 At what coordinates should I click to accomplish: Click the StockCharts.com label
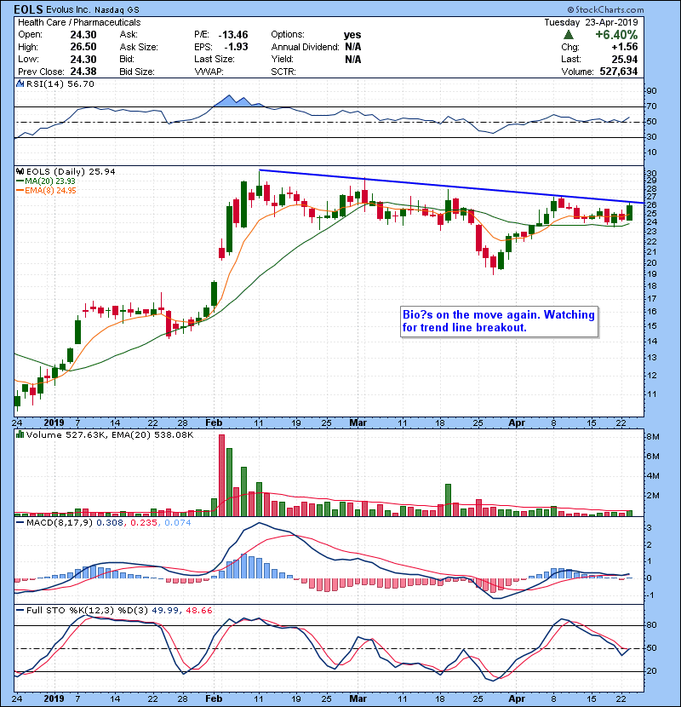[605, 9]
